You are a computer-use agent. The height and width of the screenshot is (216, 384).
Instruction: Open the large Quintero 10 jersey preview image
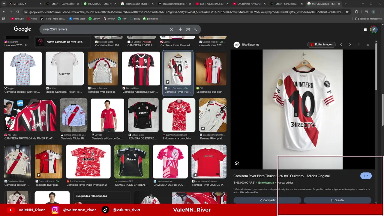point(302,109)
